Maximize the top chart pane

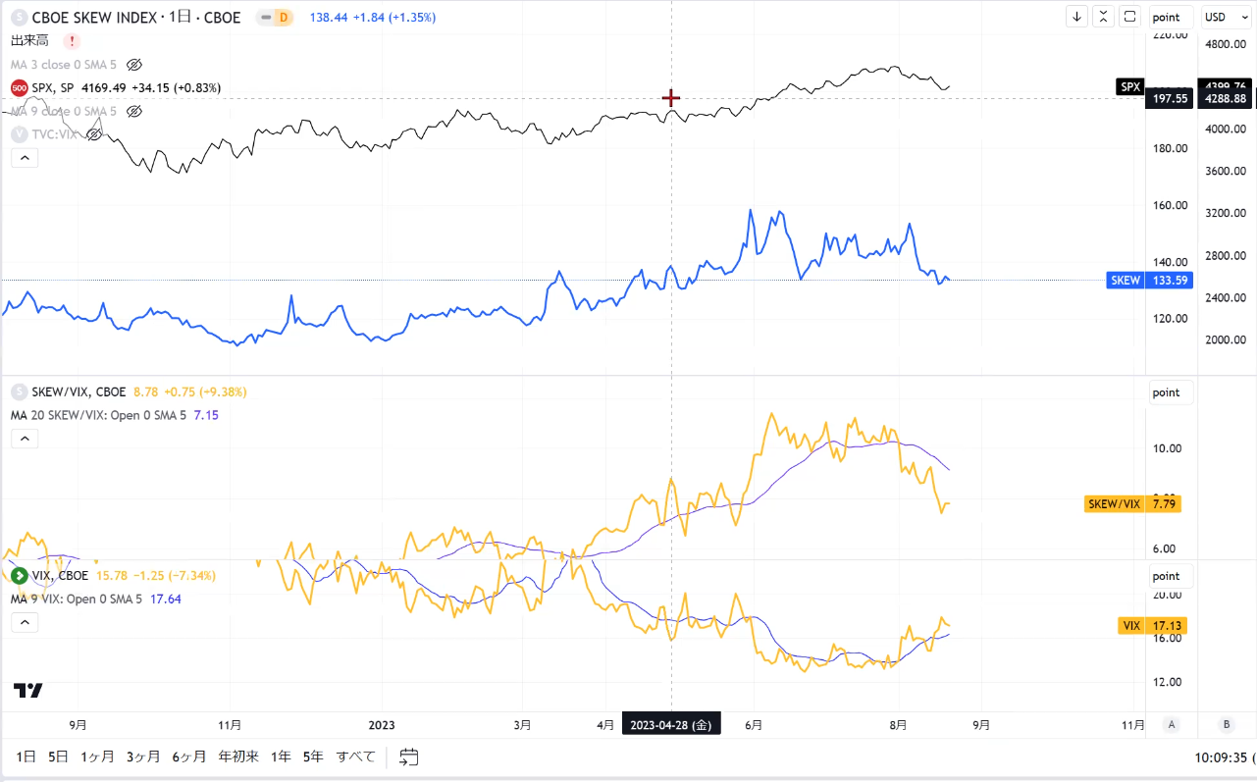click(x=1130, y=17)
